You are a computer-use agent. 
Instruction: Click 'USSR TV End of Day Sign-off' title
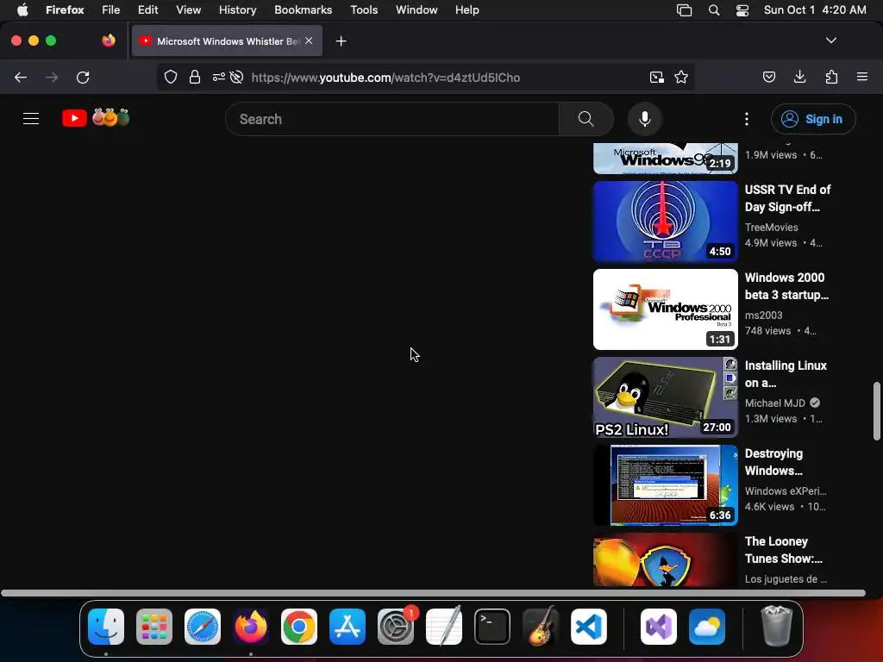(x=788, y=198)
